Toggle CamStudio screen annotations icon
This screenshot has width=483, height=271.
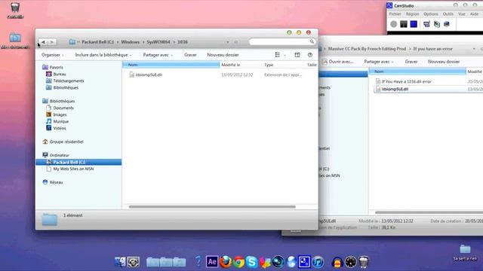(426, 24)
